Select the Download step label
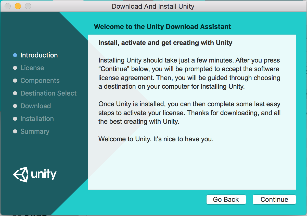Image resolution: width=307 pixels, height=216 pixels. (35, 106)
